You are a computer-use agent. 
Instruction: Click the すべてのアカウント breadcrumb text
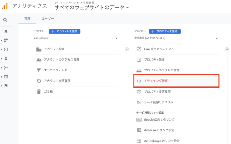(67, 3)
